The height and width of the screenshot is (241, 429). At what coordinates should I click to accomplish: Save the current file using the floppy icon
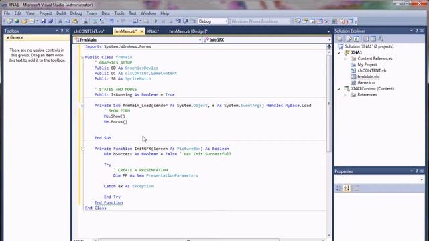click(43, 21)
